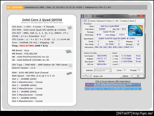Click the Package Socket 775 LGA field
This screenshot has width=154, height=116.
coord(111,32)
